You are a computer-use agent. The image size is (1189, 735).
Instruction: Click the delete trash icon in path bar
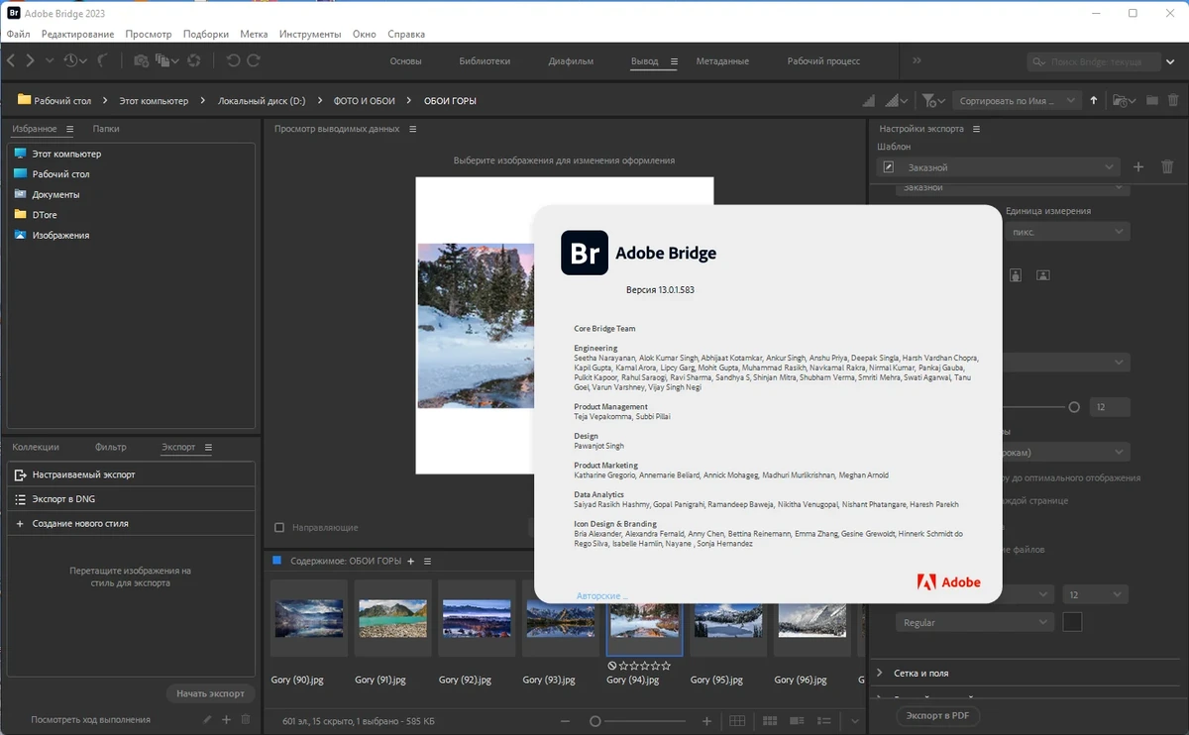tap(1173, 100)
